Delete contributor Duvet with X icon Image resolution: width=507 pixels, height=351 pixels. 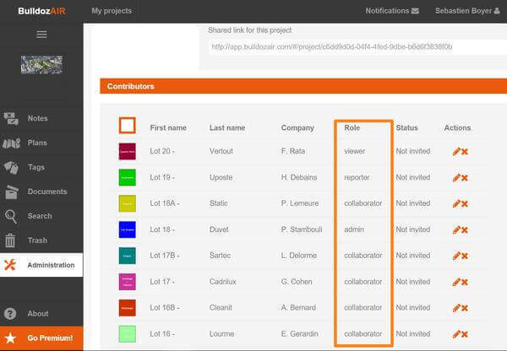tap(465, 229)
